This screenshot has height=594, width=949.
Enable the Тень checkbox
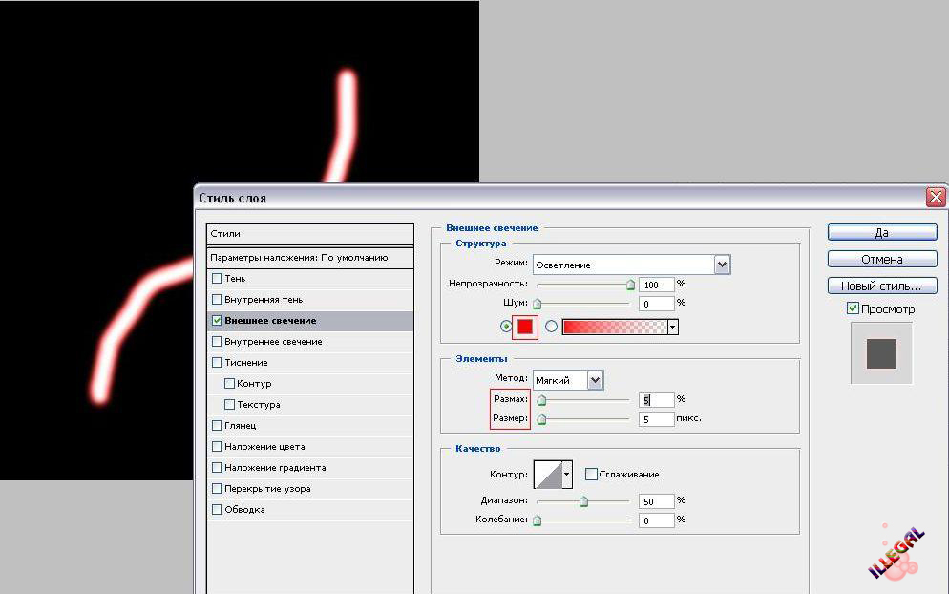[218, 279]
